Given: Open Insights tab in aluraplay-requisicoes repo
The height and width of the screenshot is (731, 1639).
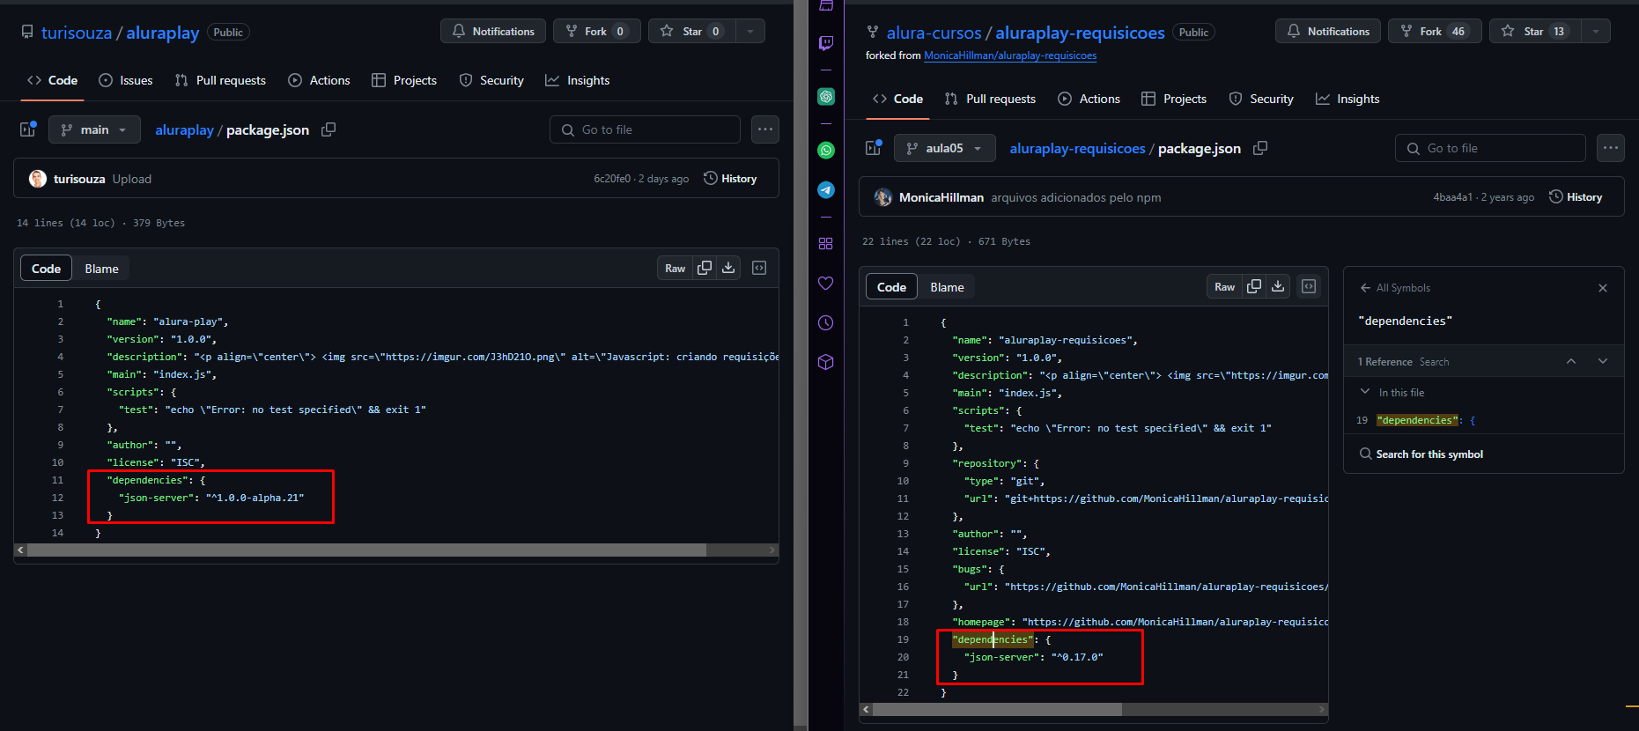Looking at the screenshot, I should point(1347,99).
